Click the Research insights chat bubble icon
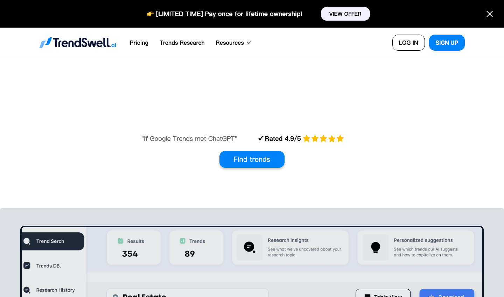Viewport: 504px width, 297px height. pyautogui.click(x=249, y=247)
